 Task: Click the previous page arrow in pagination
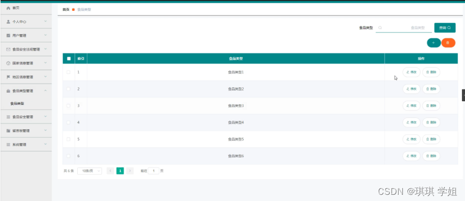click(110, 171)
